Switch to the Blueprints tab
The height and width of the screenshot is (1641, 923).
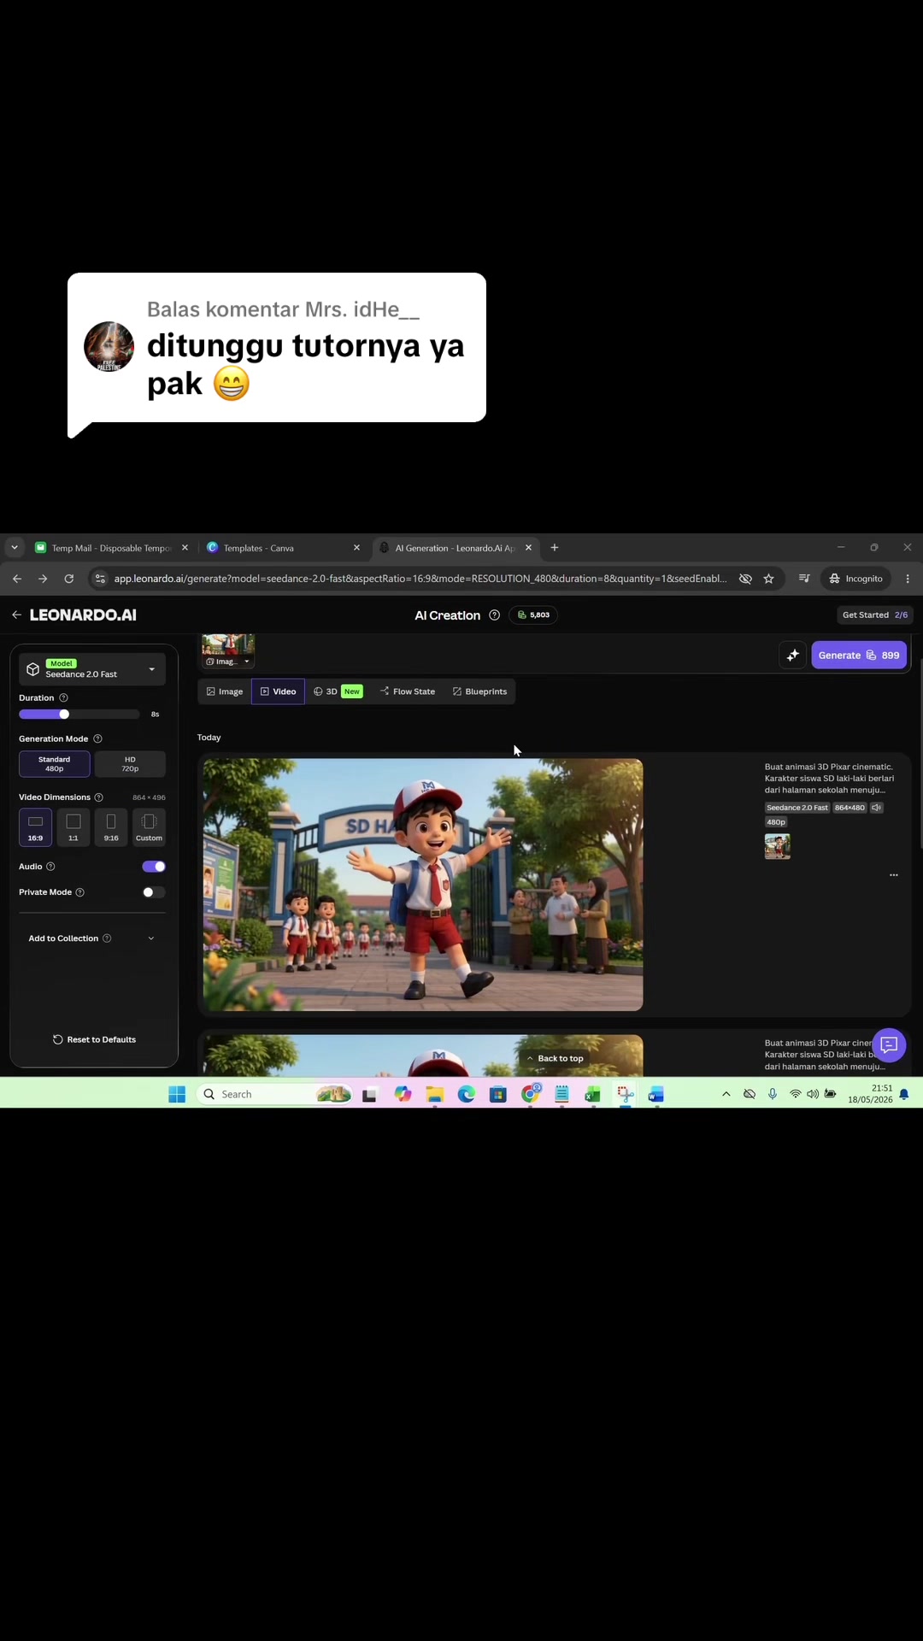point(479,691)
